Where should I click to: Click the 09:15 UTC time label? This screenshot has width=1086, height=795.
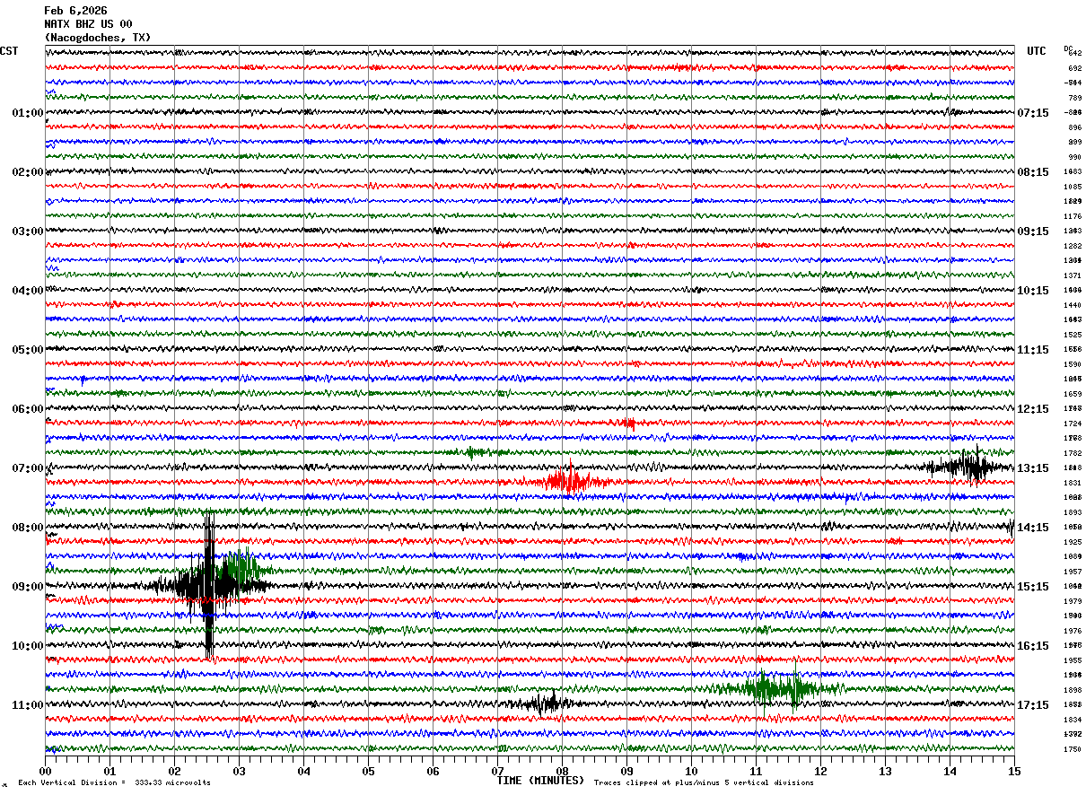click(x=1033, y=232)
